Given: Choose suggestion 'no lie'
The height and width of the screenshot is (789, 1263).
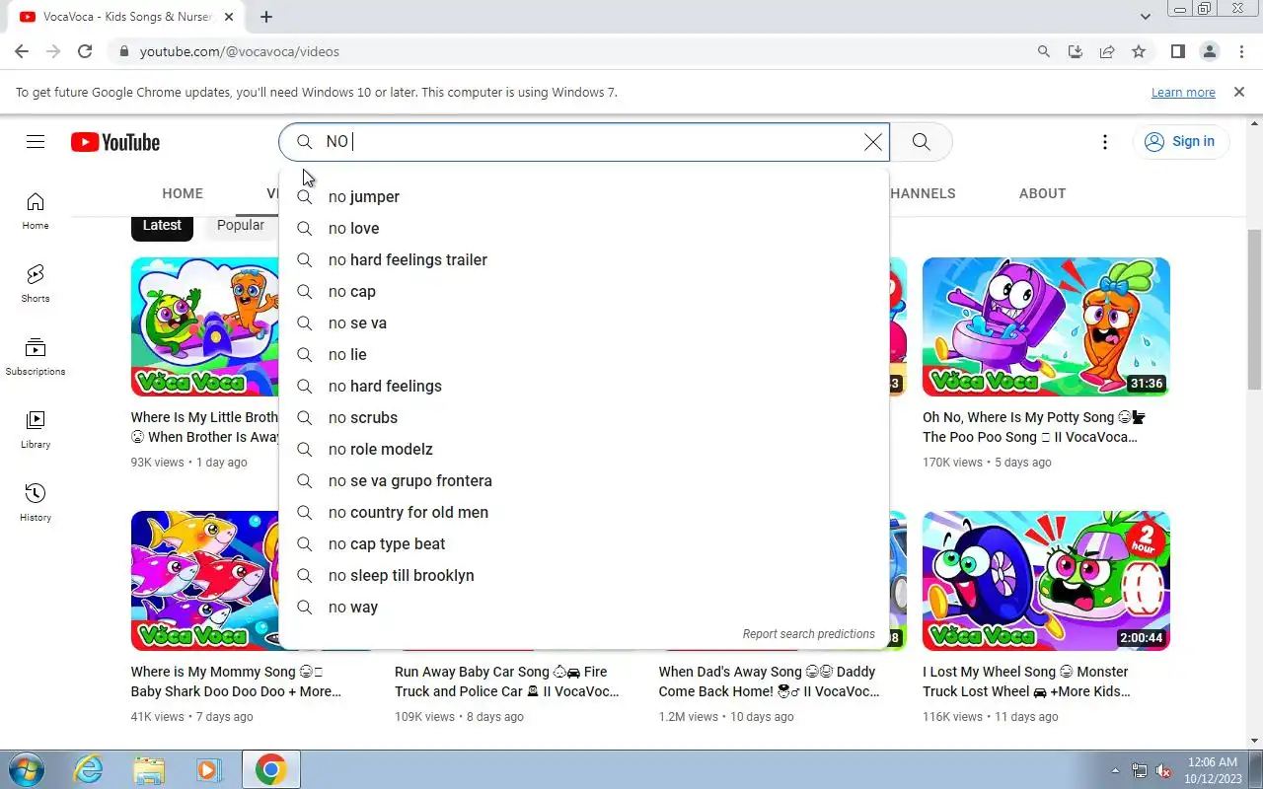Looking at the screenshot, I should [584, 354].
